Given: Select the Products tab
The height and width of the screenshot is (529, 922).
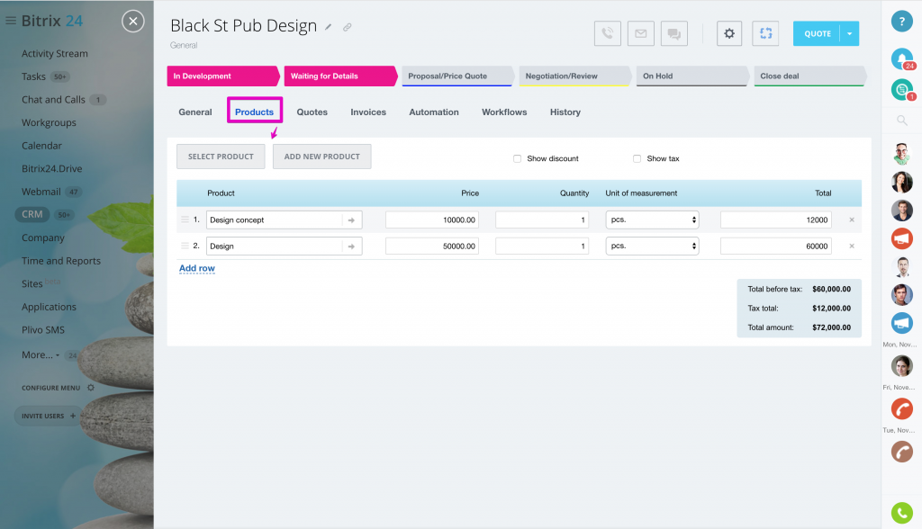Looking at the screenshot, I should 255,112.
